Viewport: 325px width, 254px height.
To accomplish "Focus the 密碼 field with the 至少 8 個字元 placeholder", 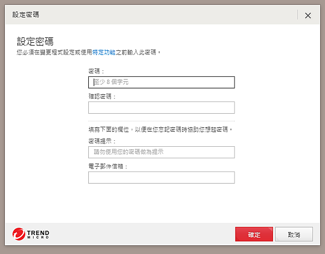I will 161,82.
